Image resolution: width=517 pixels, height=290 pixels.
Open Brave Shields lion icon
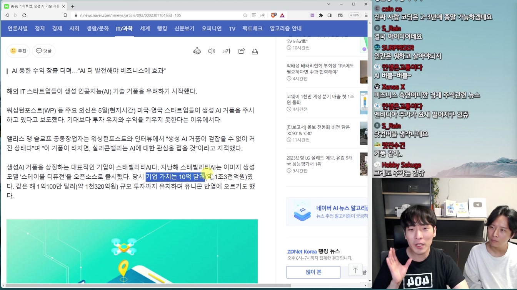[x=274, y=15]
